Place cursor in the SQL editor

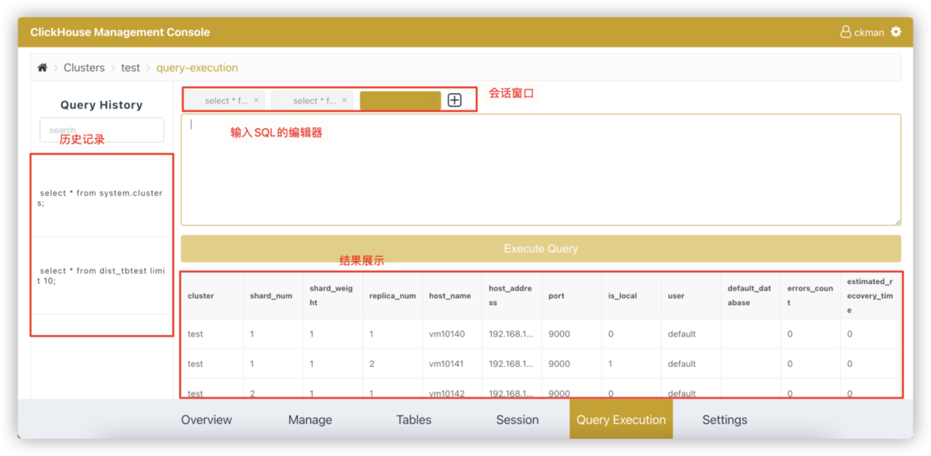pyautogui.click(x=541, y=170)
